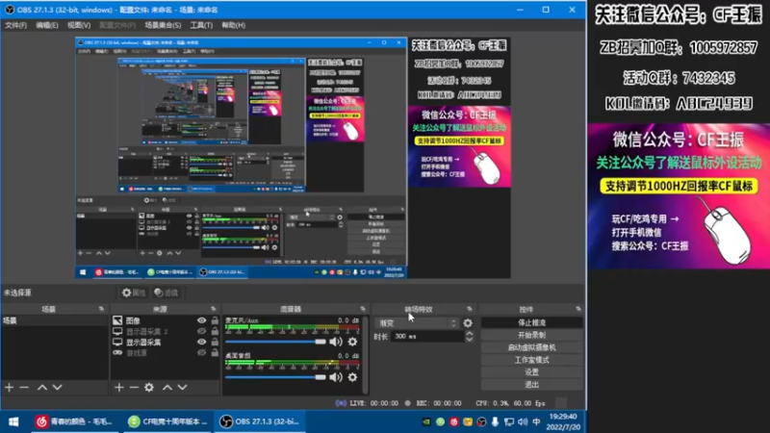
Task: Show the hidden 显示器采集 2 source
Action: pyautogui.click(x=201, y=331)
